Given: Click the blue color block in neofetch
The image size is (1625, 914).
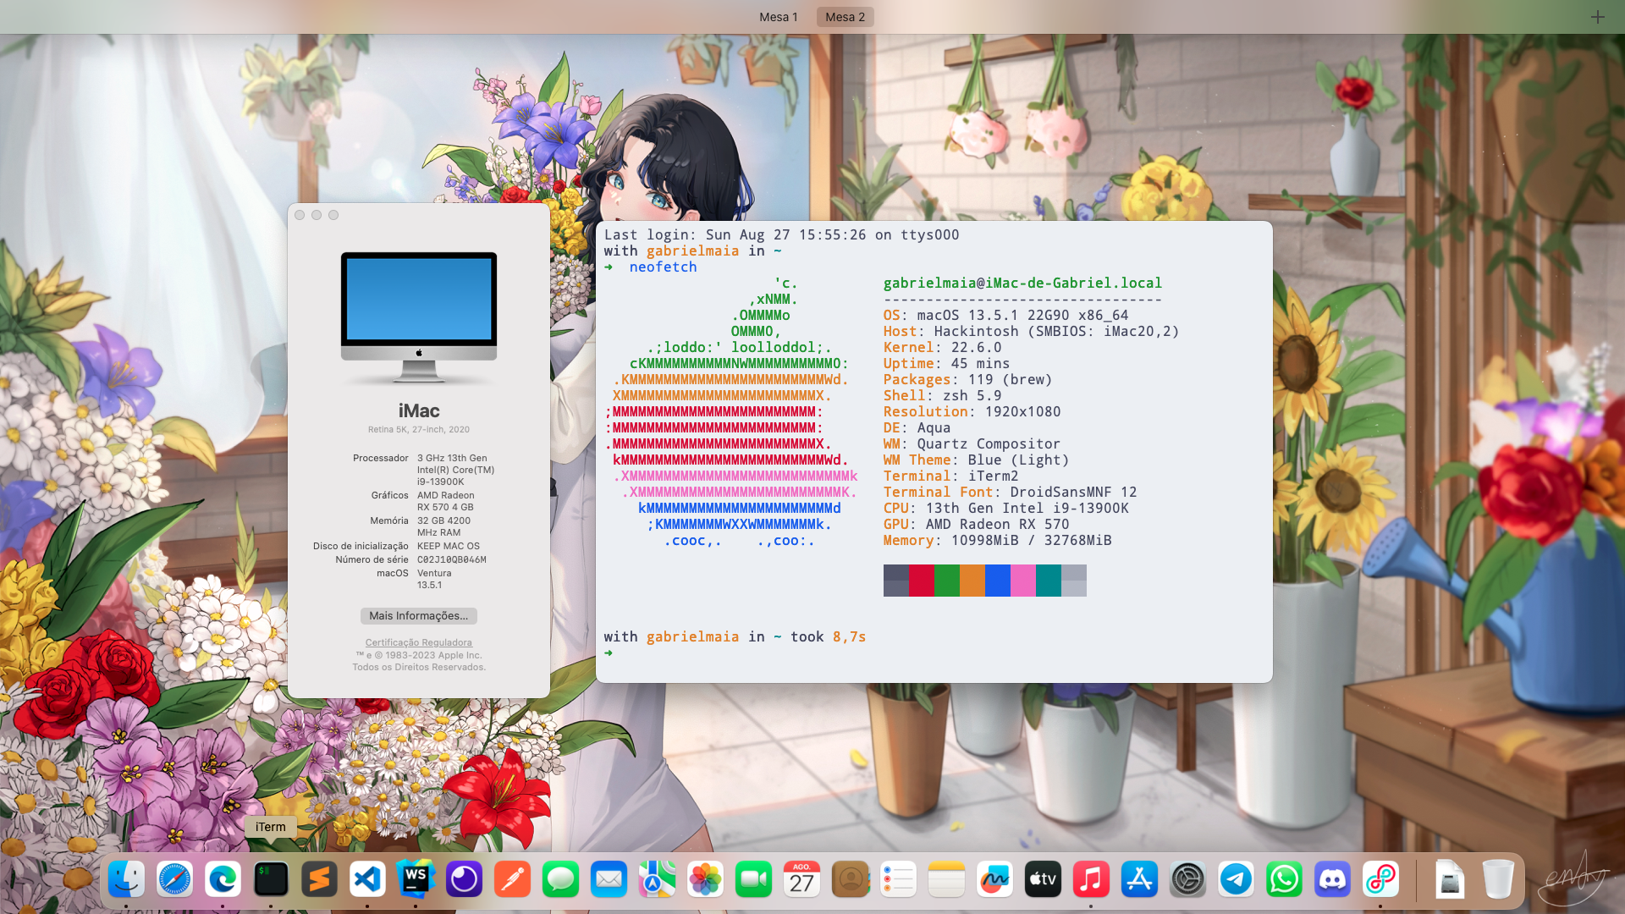Looking at the screenshot, I should [x=997, y=581].
